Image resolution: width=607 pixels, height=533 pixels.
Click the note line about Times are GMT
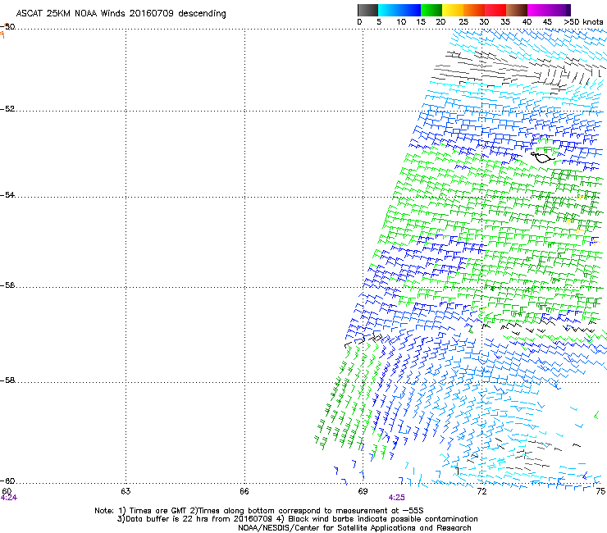(x=259, y=511)
